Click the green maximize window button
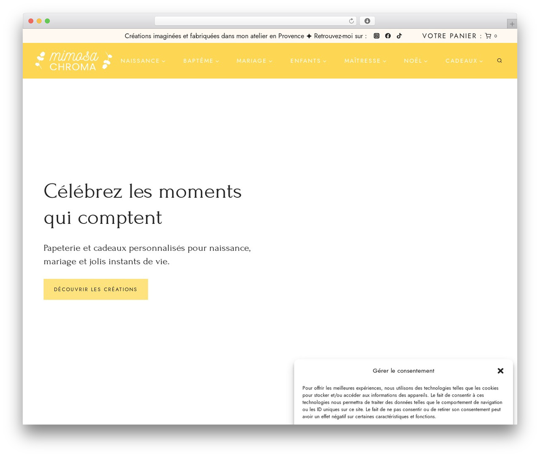The width and height of the screenshot is (540, 457). 47,21
